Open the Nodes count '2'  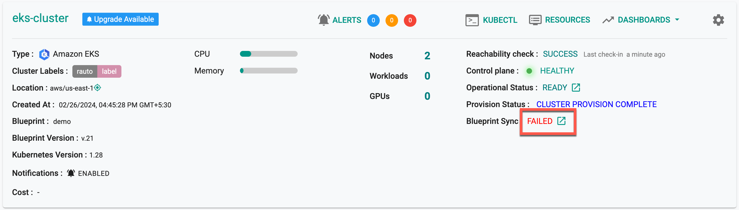pos(427,56)
